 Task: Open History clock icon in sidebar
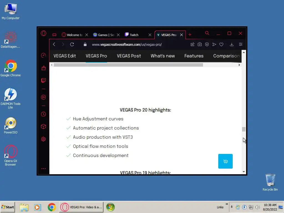[44, 114]
